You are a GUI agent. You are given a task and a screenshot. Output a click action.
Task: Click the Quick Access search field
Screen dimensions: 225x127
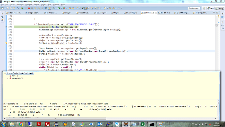pos(194,8)
